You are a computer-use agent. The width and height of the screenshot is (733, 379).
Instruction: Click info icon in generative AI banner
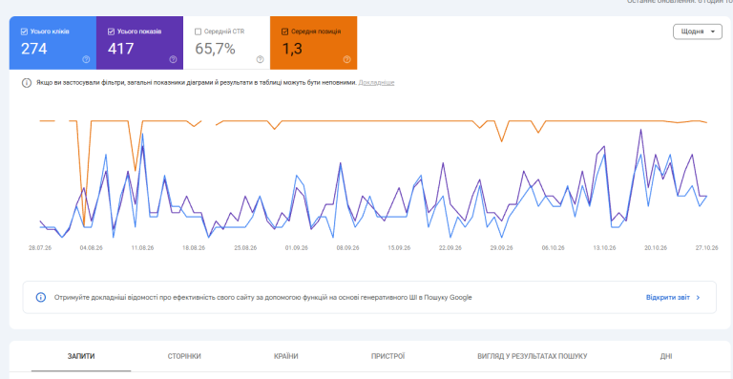pyautogui.click(x=41, y=297)
